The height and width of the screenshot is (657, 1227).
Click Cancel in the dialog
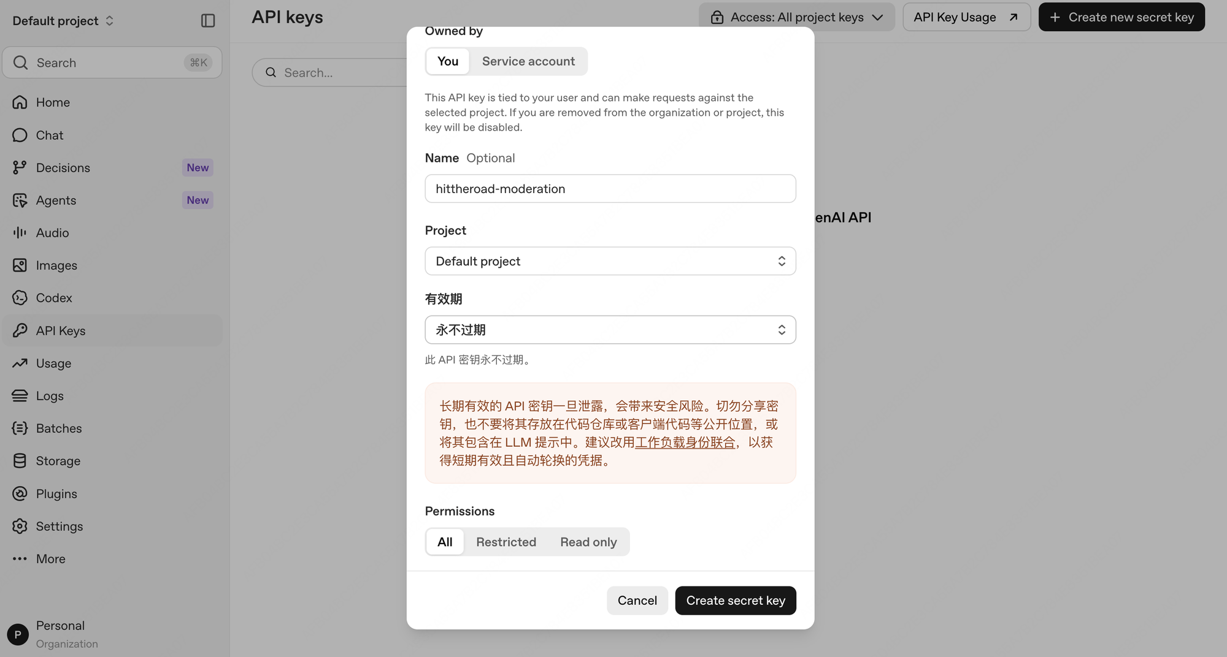(x=637, y=601)
